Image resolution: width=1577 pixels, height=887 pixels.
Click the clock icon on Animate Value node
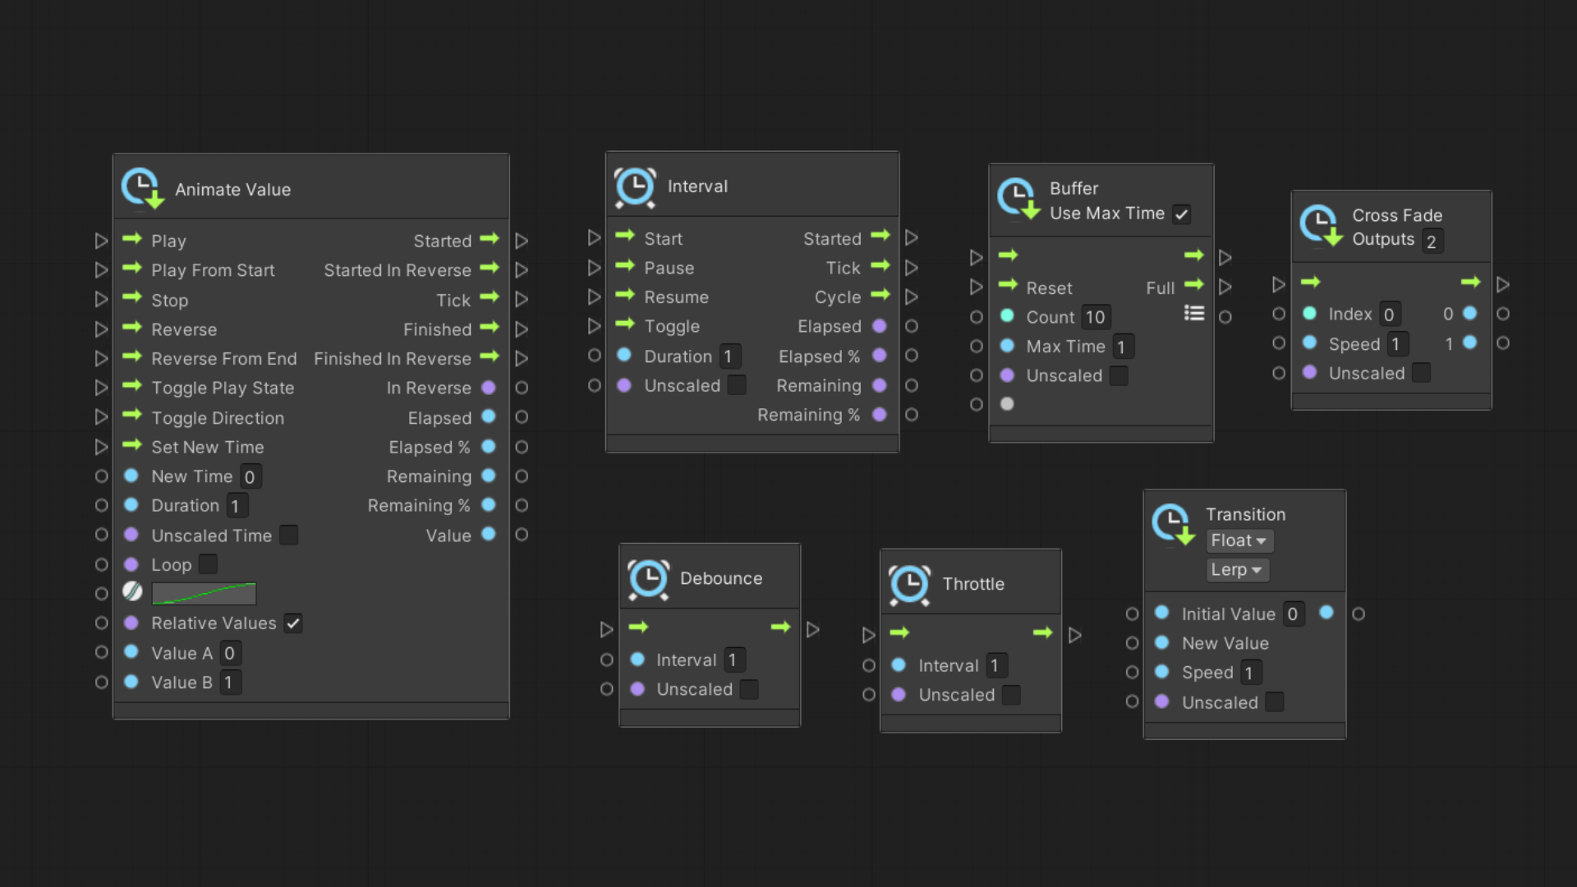141,187
